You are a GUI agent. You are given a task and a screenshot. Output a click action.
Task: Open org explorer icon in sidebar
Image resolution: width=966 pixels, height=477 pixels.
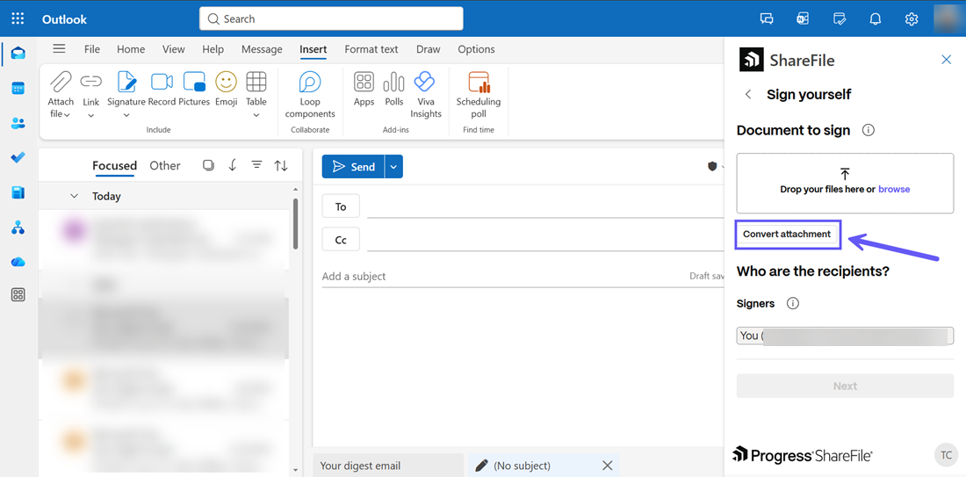18,228
